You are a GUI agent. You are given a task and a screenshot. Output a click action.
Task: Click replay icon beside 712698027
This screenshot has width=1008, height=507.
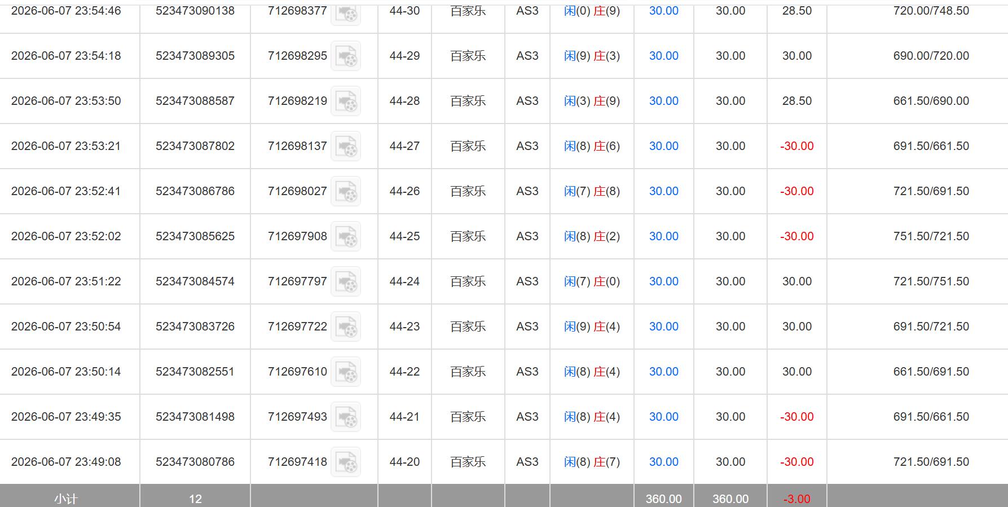pyautogui.click(x=346, y=191)
